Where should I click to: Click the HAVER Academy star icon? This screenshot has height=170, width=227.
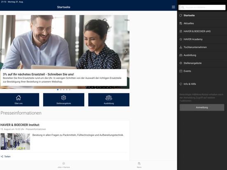tap(181, 39)
